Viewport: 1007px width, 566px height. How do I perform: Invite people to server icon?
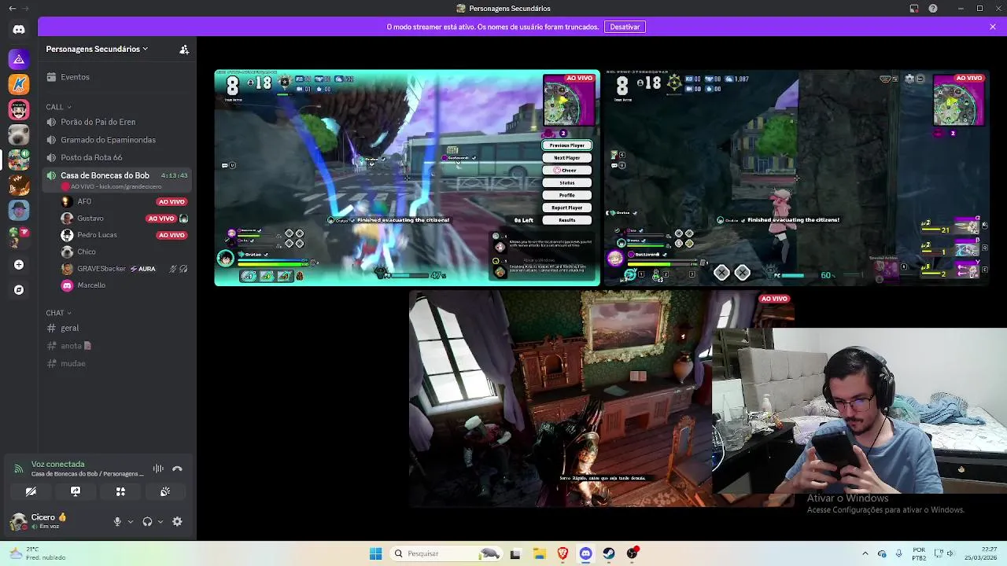(x=184, y=49)
